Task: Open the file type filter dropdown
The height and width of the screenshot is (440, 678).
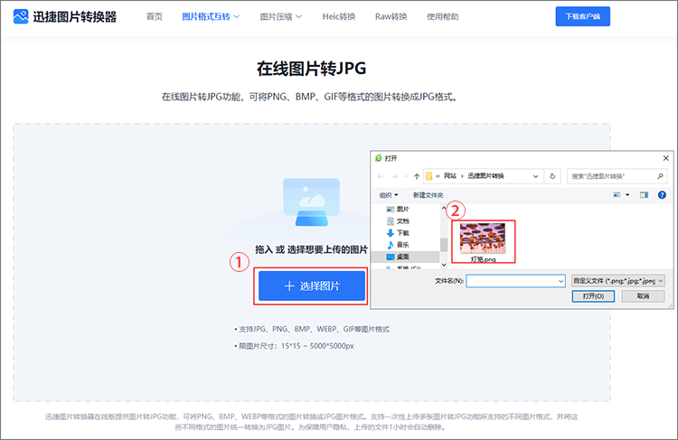Action: click(619, 281)
